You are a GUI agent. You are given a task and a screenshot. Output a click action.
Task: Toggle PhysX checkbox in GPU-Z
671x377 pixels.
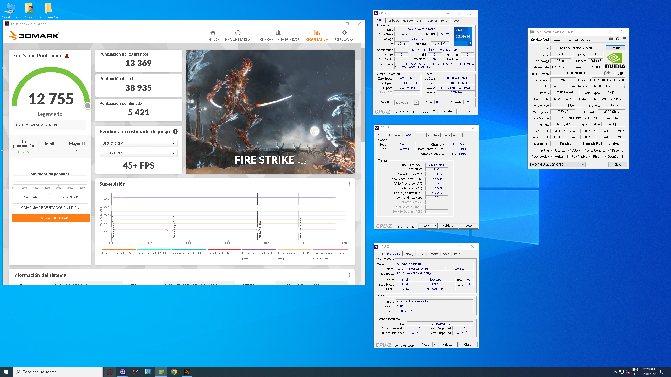(591, 157)
